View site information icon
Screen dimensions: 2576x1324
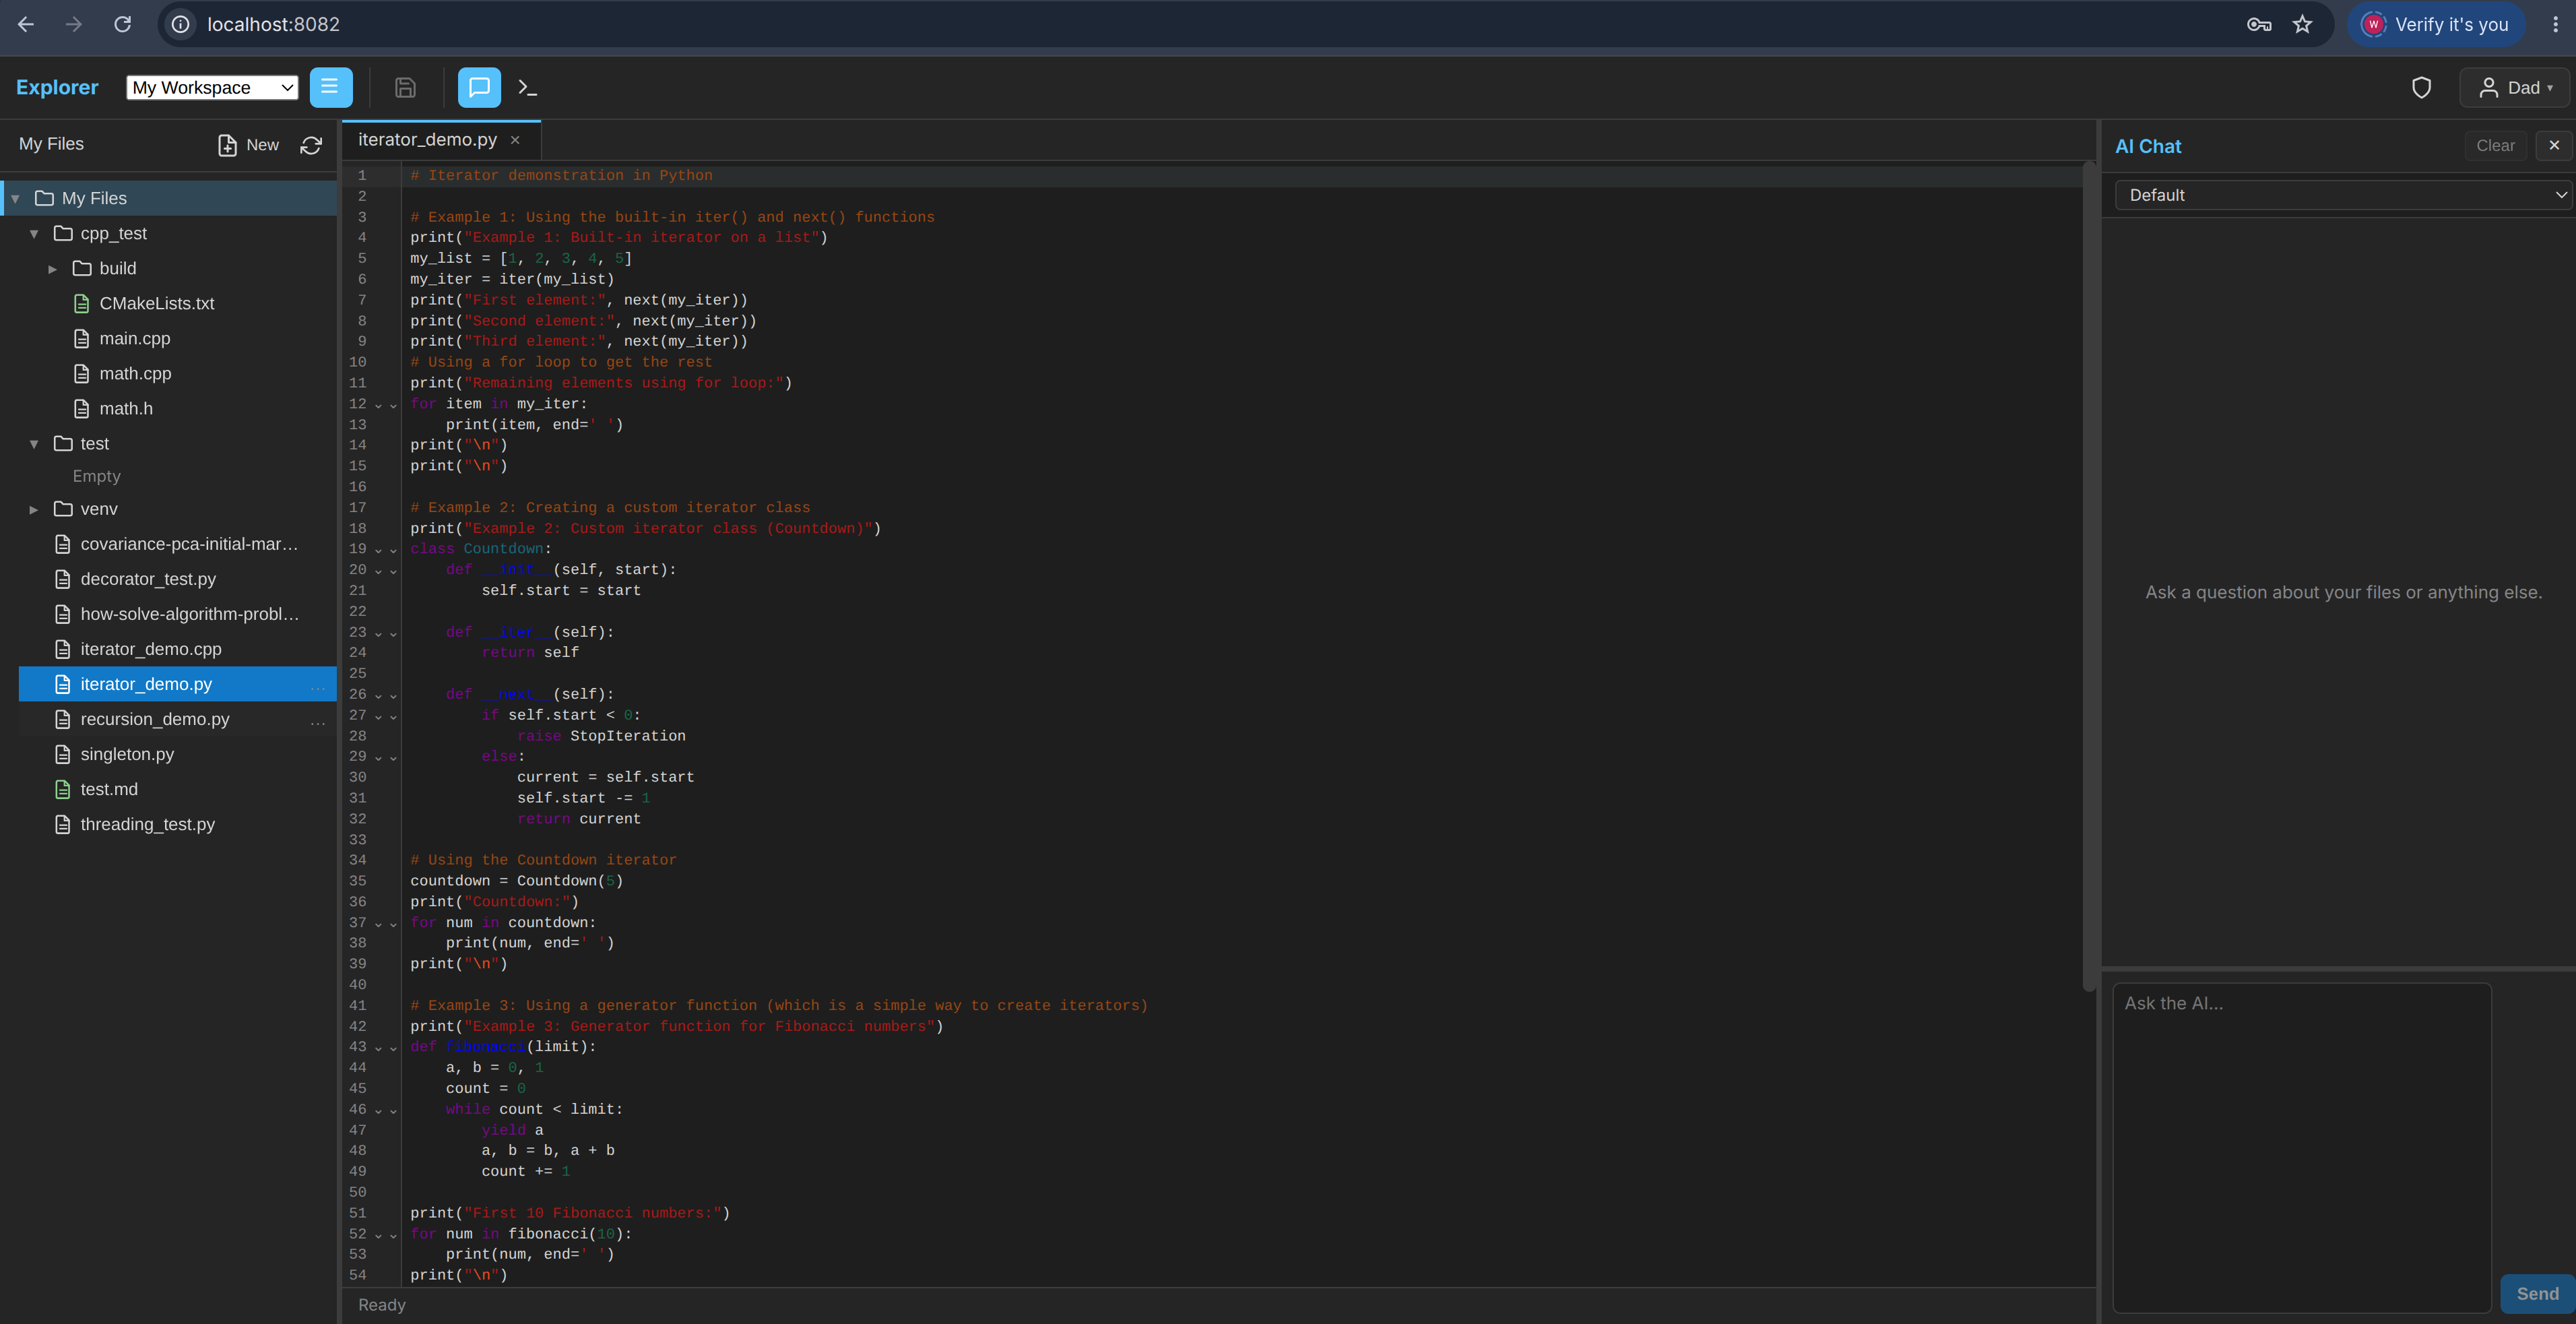tap(181, 24)
